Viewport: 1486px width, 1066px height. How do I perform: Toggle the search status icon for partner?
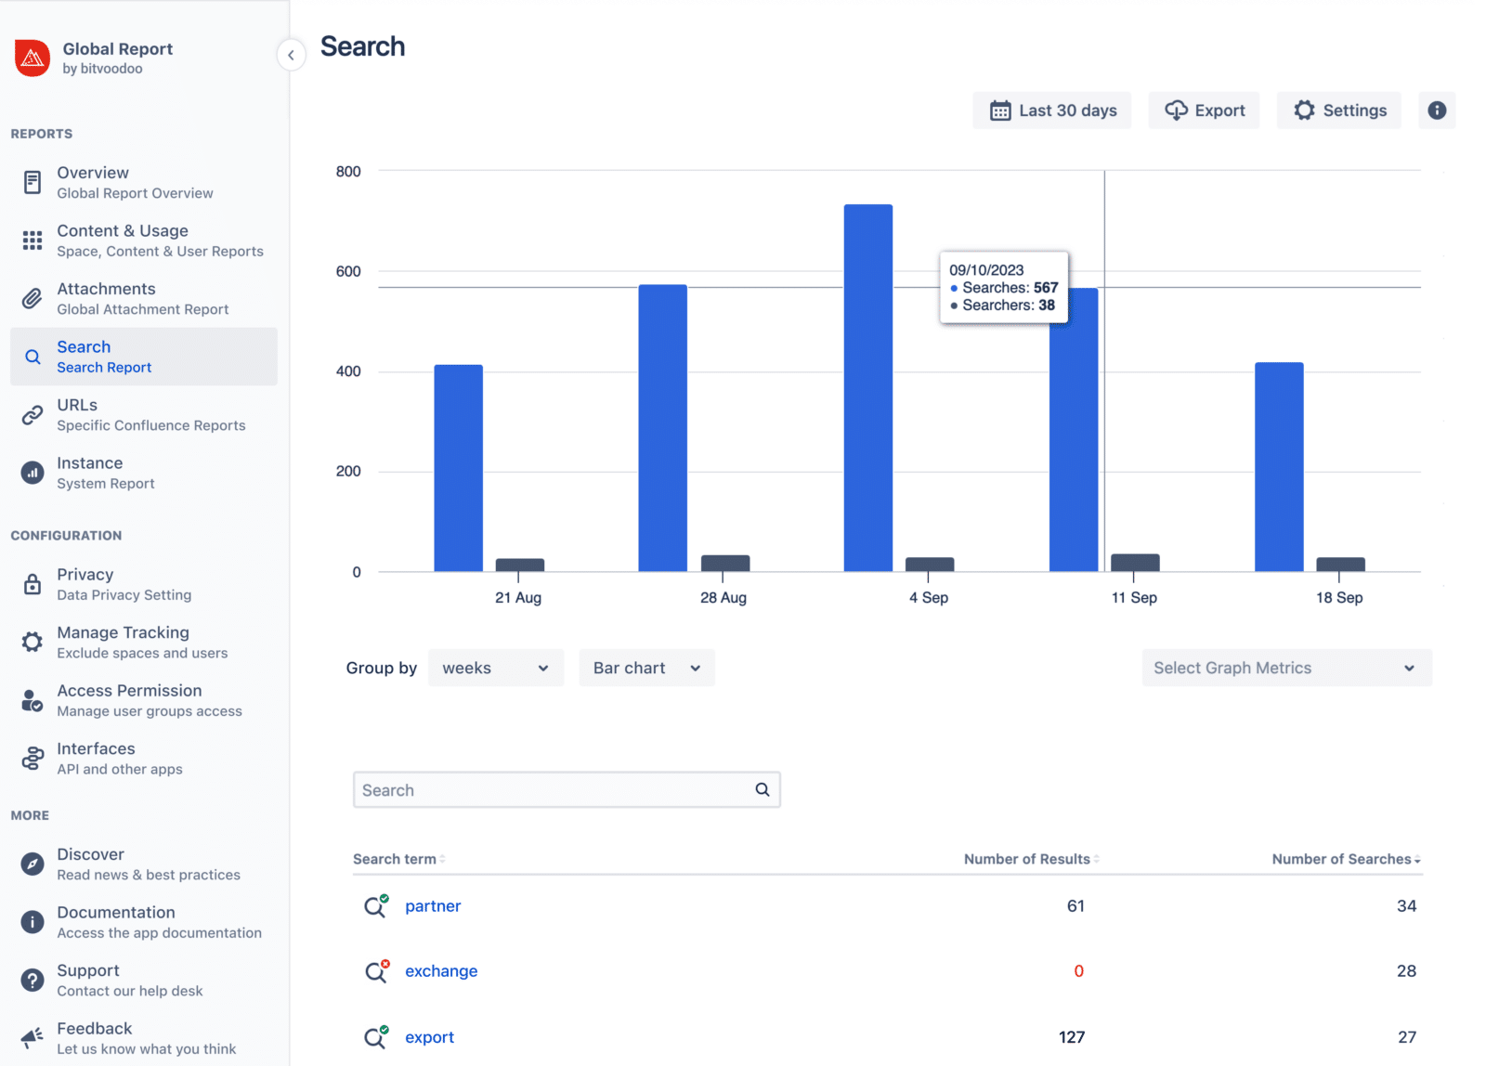pos(375,905)
